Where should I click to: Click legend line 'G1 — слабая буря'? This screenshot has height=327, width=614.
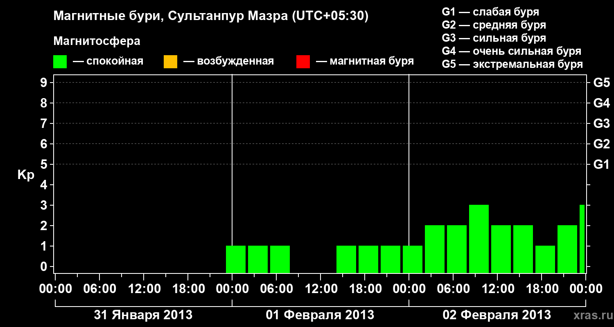(490, 12)
